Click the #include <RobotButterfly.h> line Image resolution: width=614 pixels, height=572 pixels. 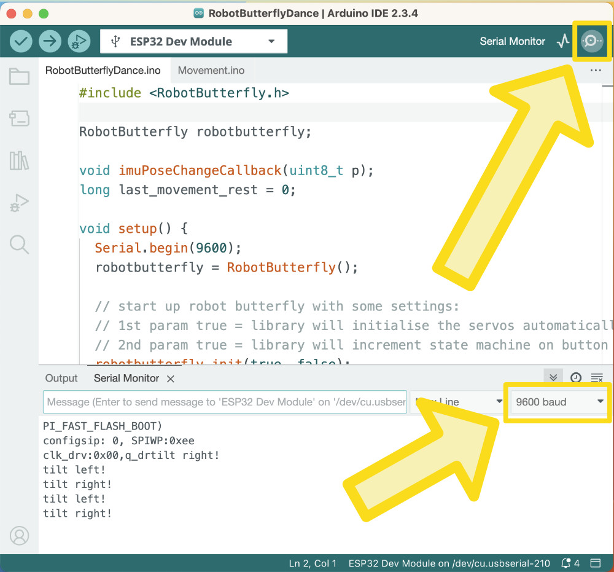point(184,93)
